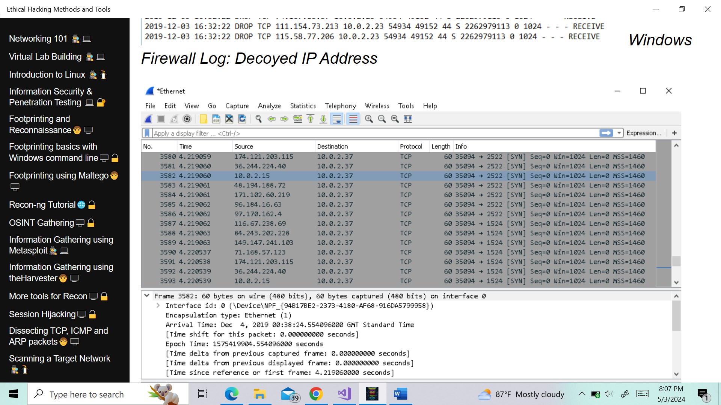Image resolution: width=721 pixels, height=405 pixels.
Task: Toggle packet colorization rules button
Action: point(353,119)
